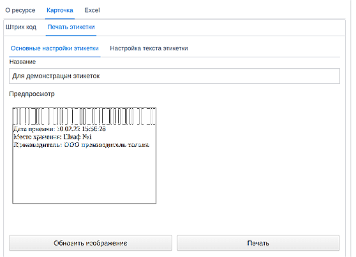Open the "О ресурсе" tab
The image size is (356, 257).
[20, 10]
